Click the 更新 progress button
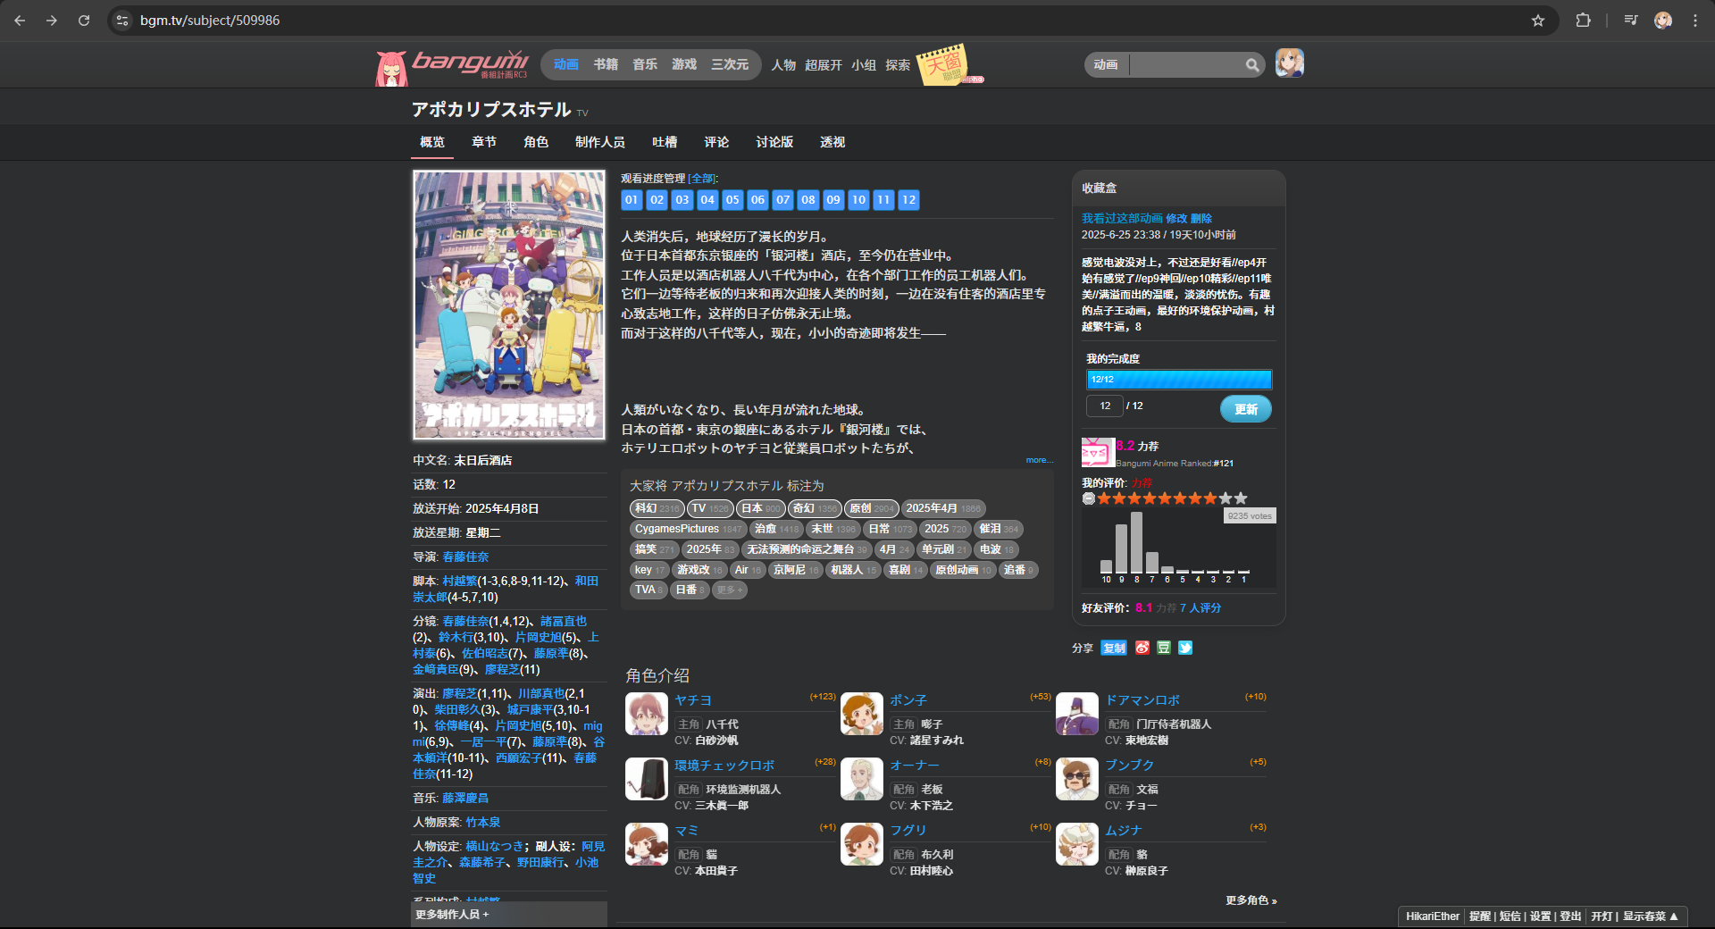Viewport: 1715px width, 929px height. [x=1246, y=408]
